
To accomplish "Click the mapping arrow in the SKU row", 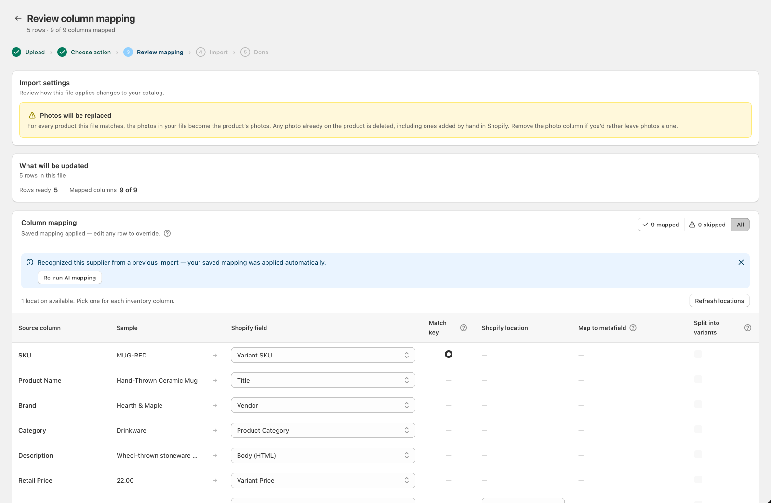I will (x=215, y=355).
